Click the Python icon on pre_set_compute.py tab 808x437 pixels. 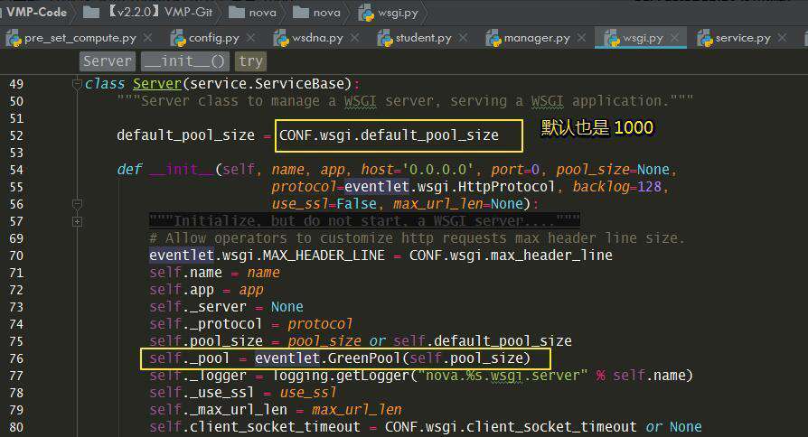click(x=14, y=38)
